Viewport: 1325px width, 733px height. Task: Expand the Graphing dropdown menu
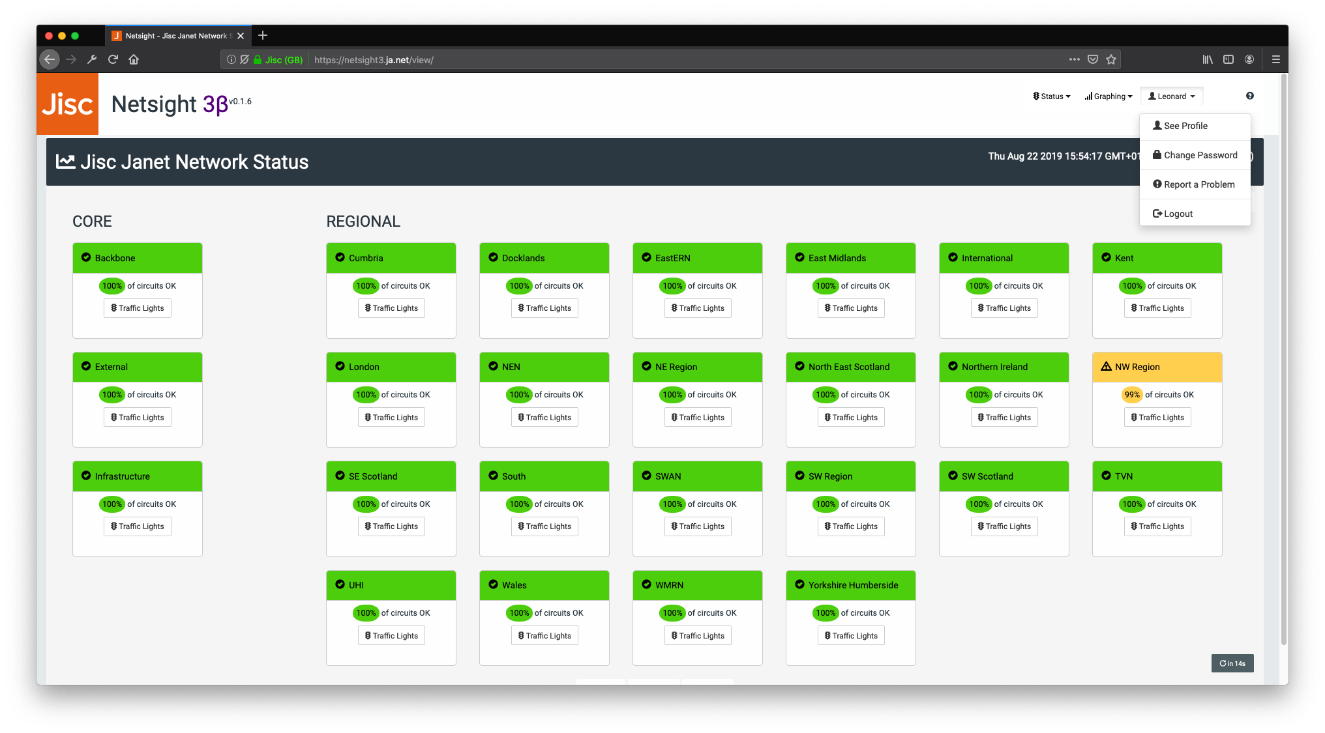(x=1108, y=96)
